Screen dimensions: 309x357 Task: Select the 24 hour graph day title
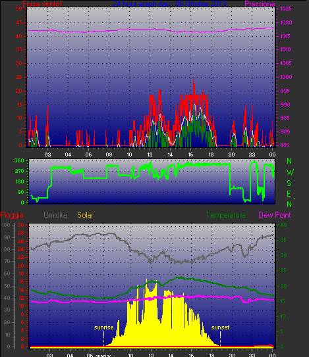169,4
